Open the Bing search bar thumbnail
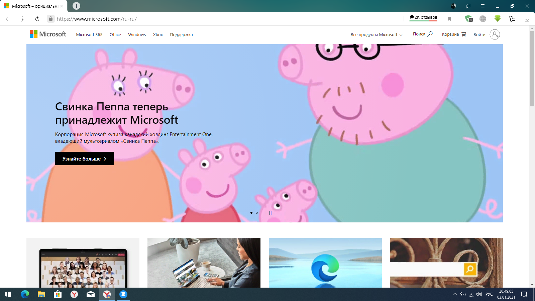 tap(446, 263)
